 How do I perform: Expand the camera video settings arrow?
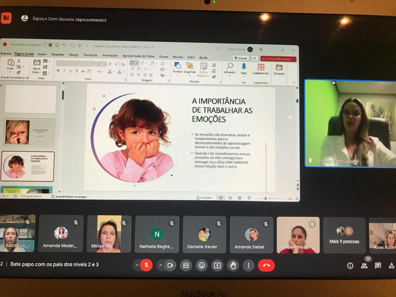tap(160, 265)
